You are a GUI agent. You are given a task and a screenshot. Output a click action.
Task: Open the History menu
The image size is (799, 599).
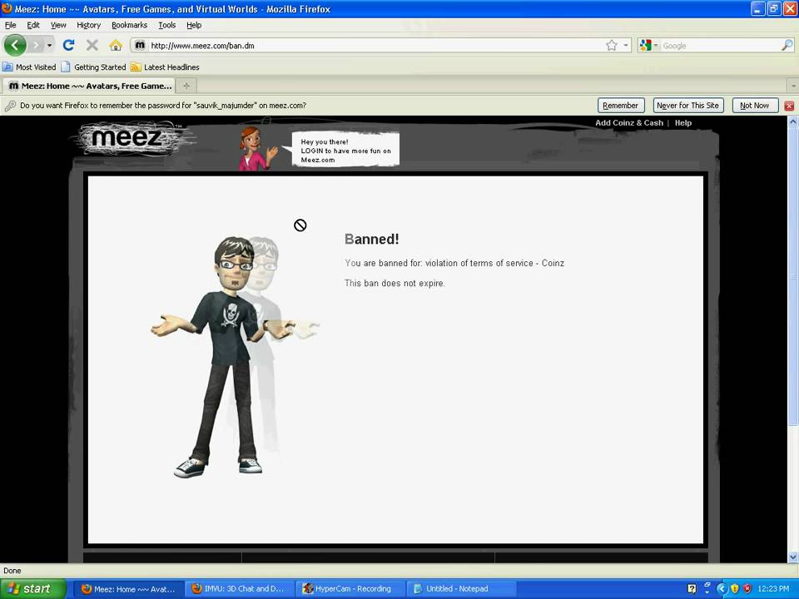89,25
